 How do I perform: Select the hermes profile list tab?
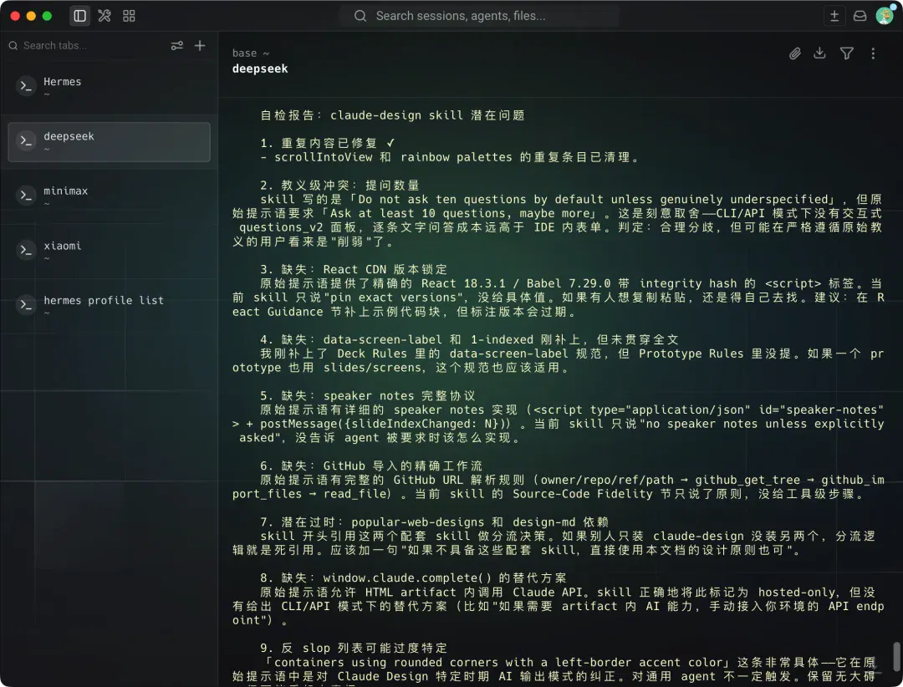(x=109, y=306)
